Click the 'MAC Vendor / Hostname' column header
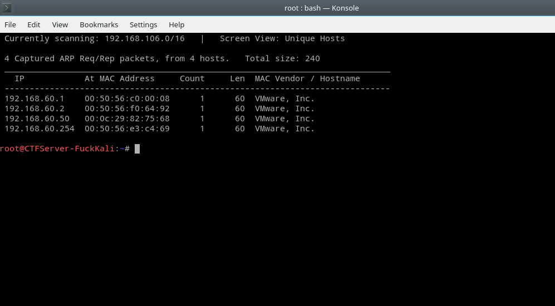This screenshot has height=306, width=555. (307, 78)
